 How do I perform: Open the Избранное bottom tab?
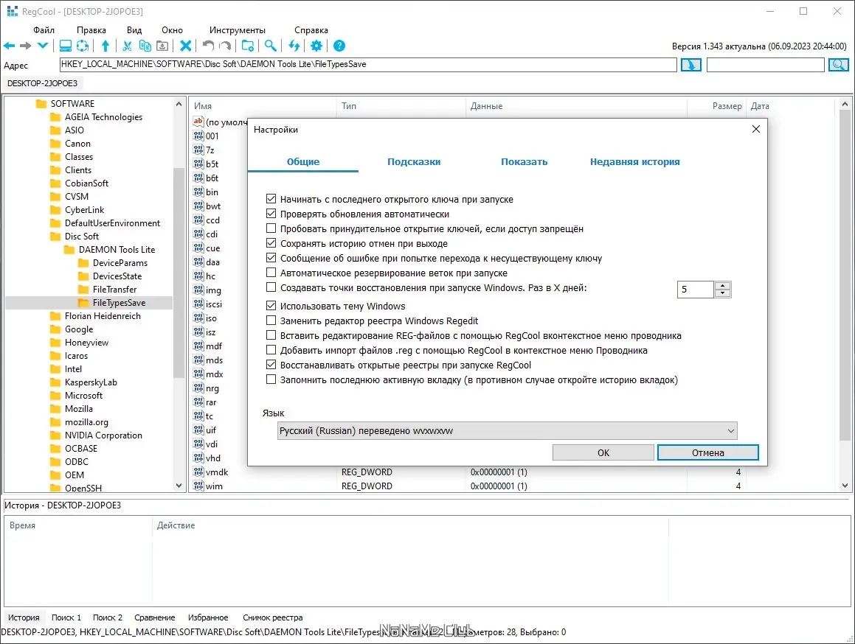208,617
